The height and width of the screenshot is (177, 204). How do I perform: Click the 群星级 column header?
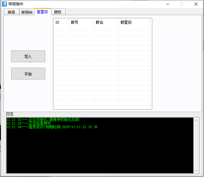(x=134, y=22)
